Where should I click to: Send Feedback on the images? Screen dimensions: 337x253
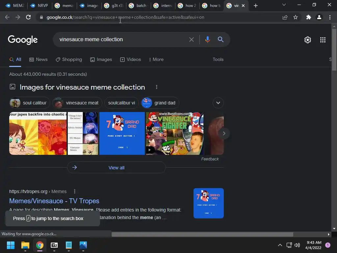210,159
